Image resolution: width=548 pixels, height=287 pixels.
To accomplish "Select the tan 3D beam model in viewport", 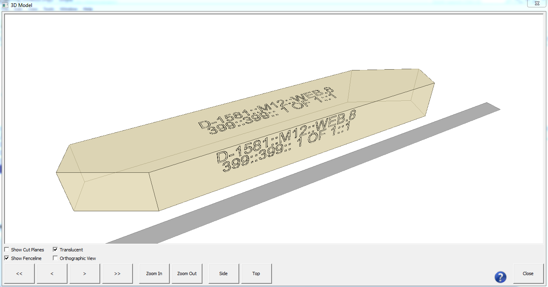I will 245,140.
